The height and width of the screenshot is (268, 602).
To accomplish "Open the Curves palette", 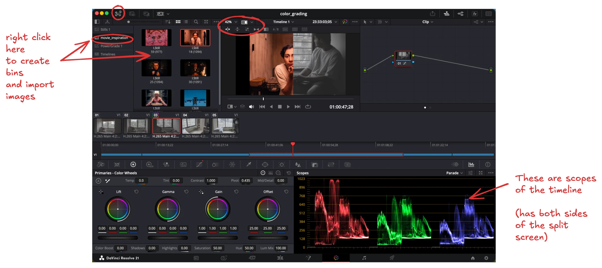I will 199,165.
